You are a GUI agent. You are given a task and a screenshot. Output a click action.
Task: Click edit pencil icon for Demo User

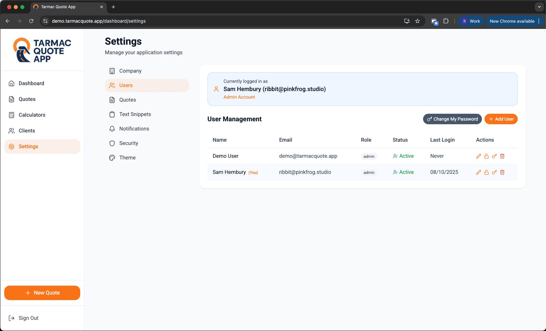pos(479,156)
